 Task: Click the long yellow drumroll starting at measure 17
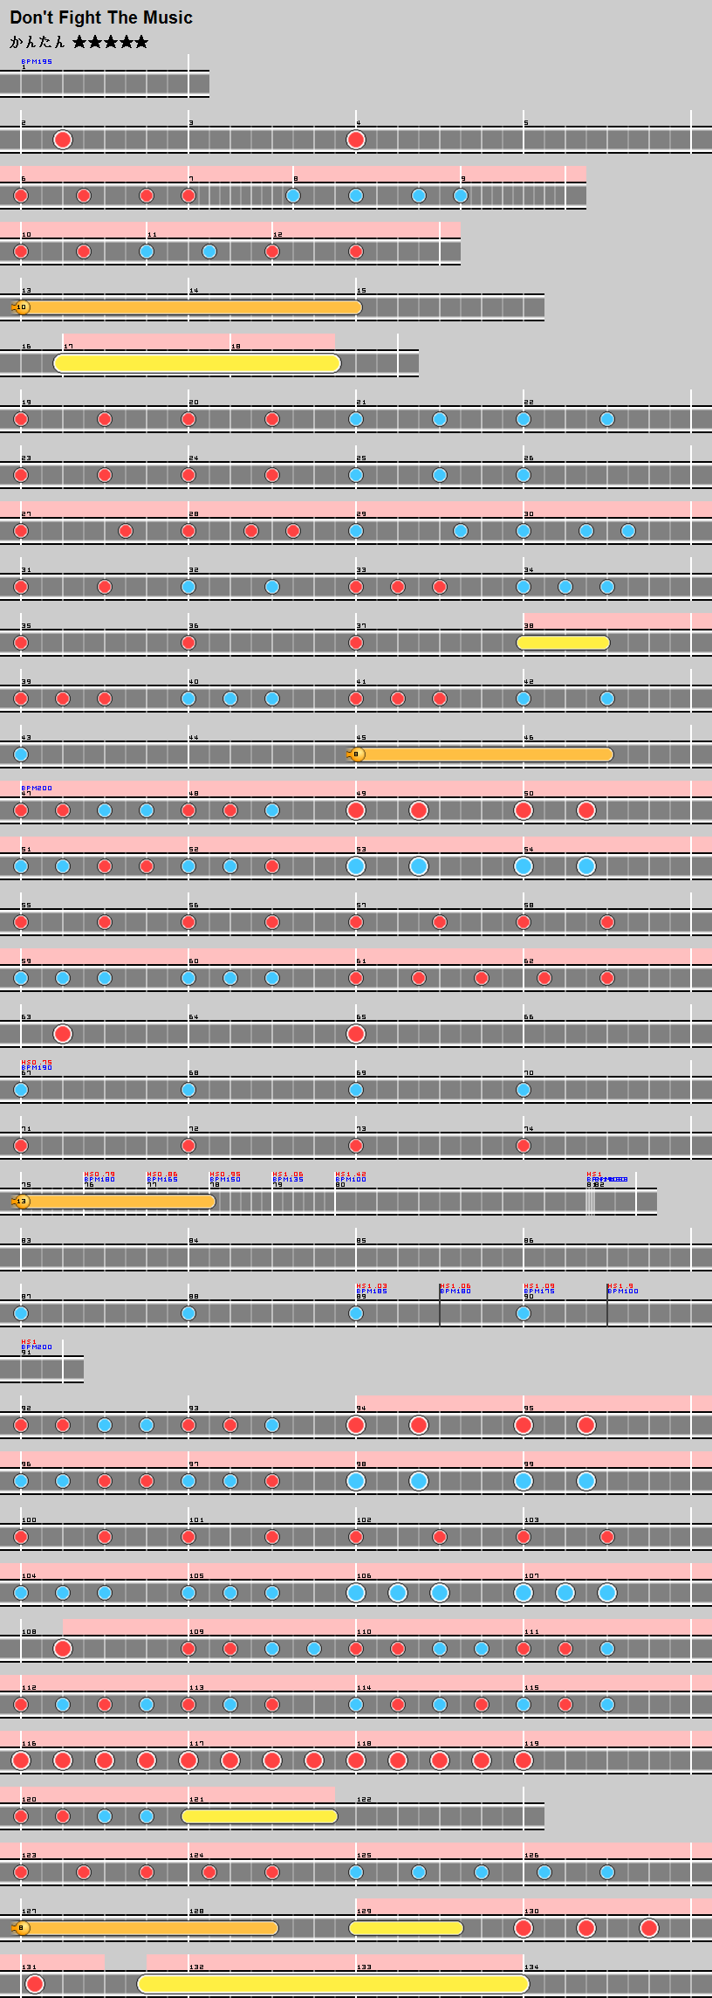pyautogui.click(x=197, y=363)
